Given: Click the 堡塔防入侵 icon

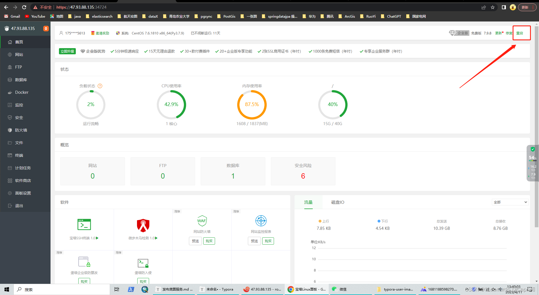Looking at the screenshot, I should tap(143, 263).
